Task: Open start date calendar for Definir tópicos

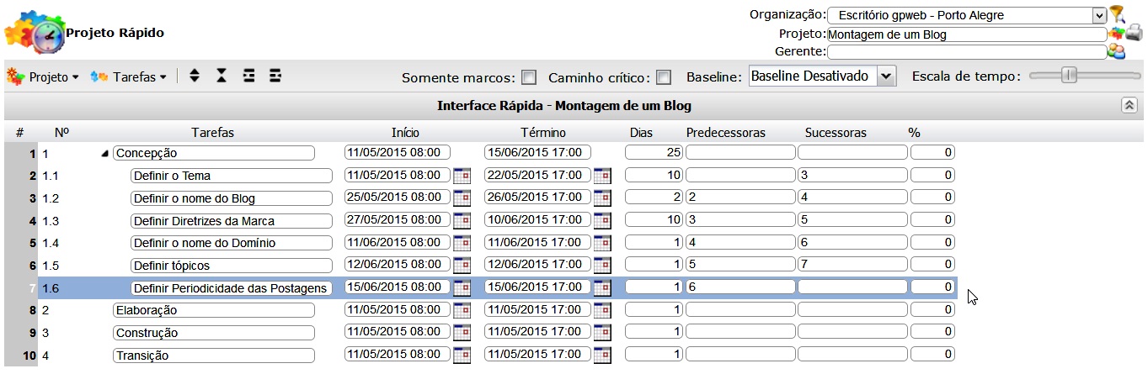Action: 462,266
